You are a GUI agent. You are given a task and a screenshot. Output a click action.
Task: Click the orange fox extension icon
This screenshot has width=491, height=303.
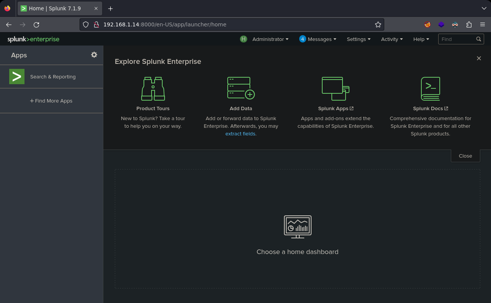coord(427,24)
